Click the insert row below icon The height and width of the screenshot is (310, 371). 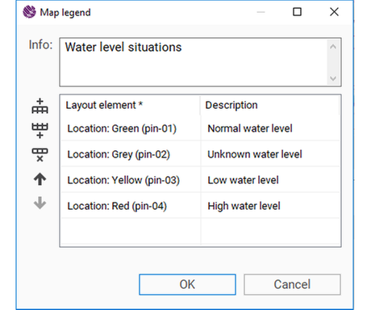(40, 131)
